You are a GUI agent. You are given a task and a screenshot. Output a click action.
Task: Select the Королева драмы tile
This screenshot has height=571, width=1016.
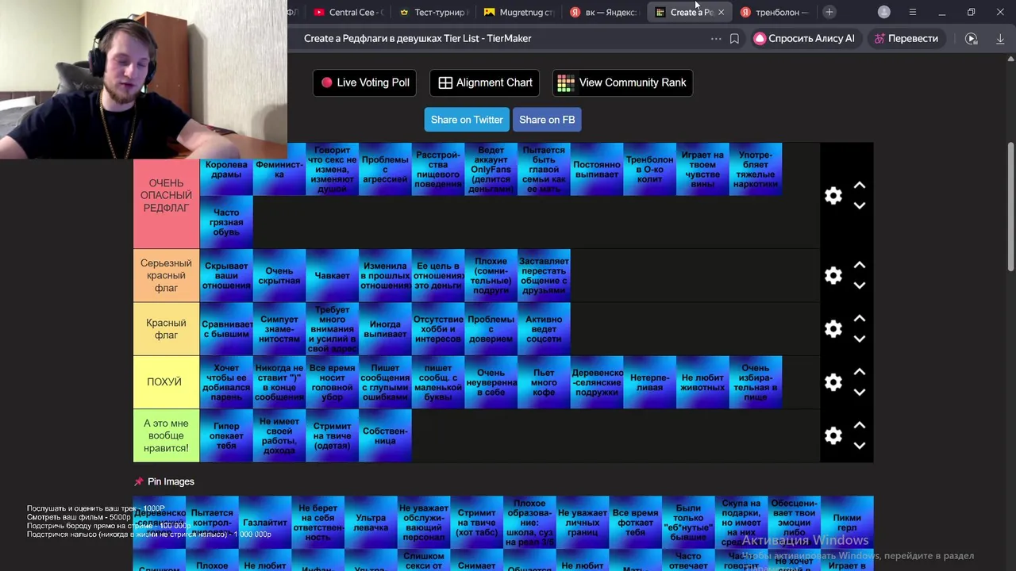click(x=226, y=169)
